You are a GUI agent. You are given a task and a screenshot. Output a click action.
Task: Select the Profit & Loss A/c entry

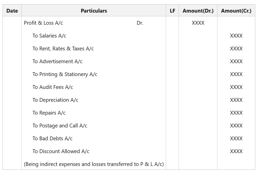tap(43, 23)
